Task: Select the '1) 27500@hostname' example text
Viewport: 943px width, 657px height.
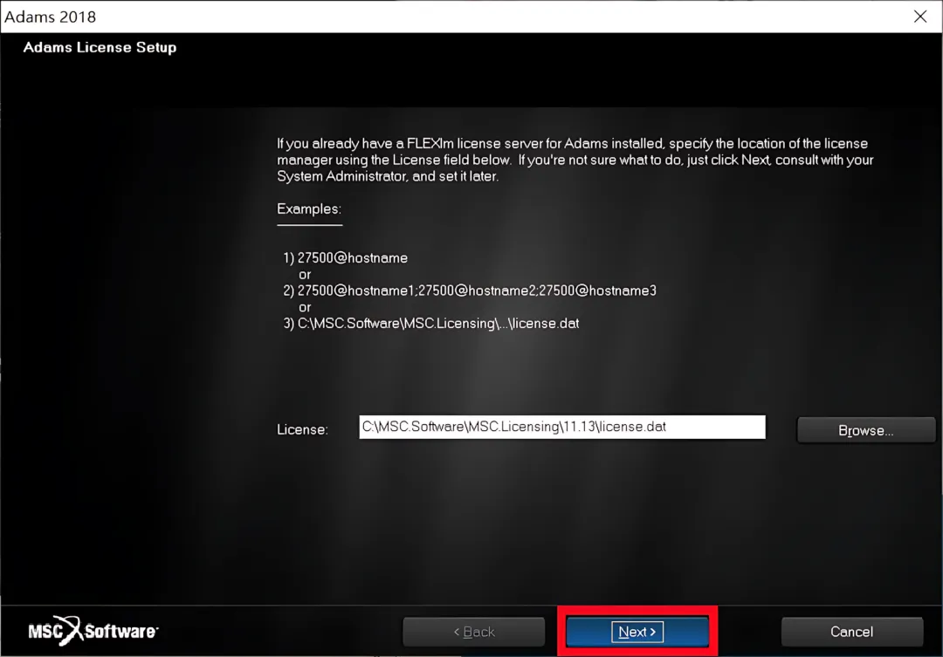Action: pyautogui.click(x=346, y=258)
